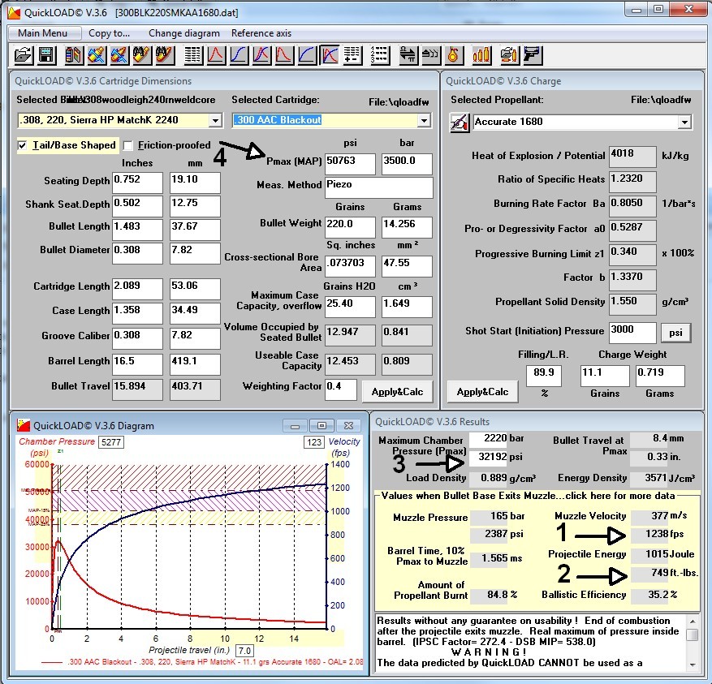
Task: Click the second red pressure curve icon
Action: (x=284, y=55)
